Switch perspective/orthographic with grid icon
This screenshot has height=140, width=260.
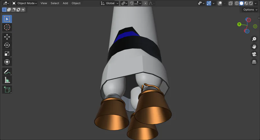point(254,62)
